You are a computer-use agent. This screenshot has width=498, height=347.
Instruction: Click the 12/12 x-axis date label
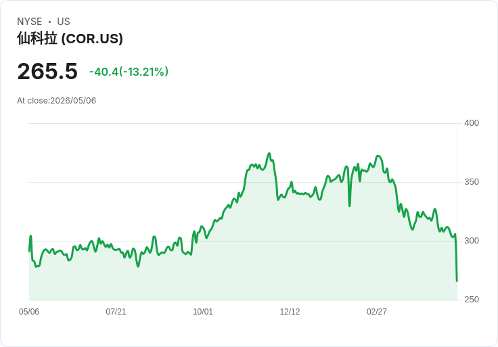click(290, 311)
